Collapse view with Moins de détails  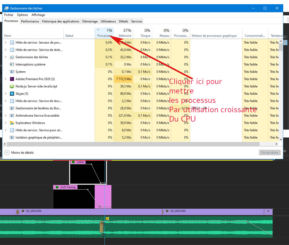click(x=19, y=153)
